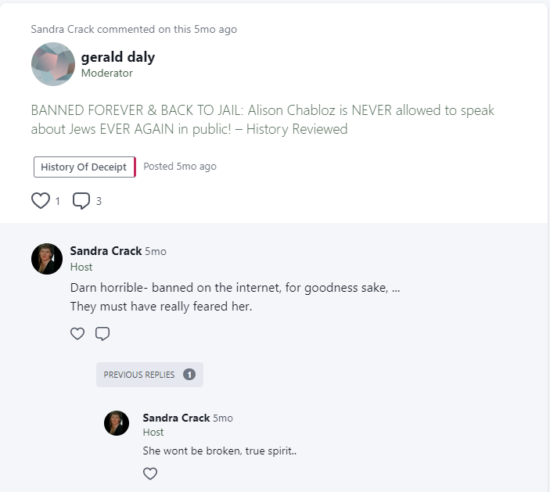Open Sandra Crack name on nested reply
This screenshot has height=492, width=550.
point(177,418)
